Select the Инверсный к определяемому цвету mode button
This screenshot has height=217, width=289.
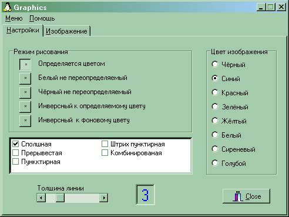(x=25, y=106)
